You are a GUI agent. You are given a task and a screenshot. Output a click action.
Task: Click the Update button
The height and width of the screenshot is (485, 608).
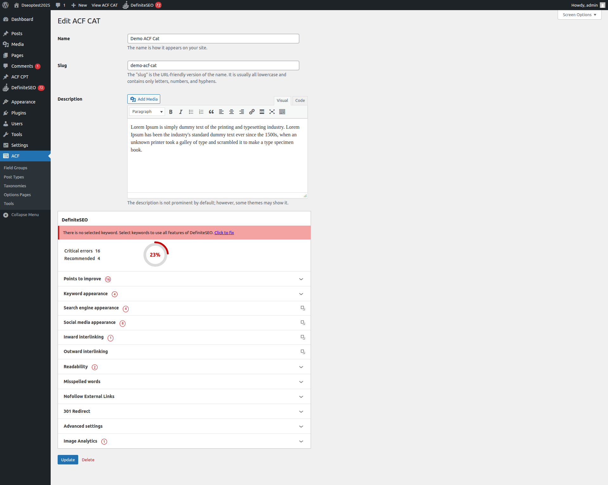point(67,460)
